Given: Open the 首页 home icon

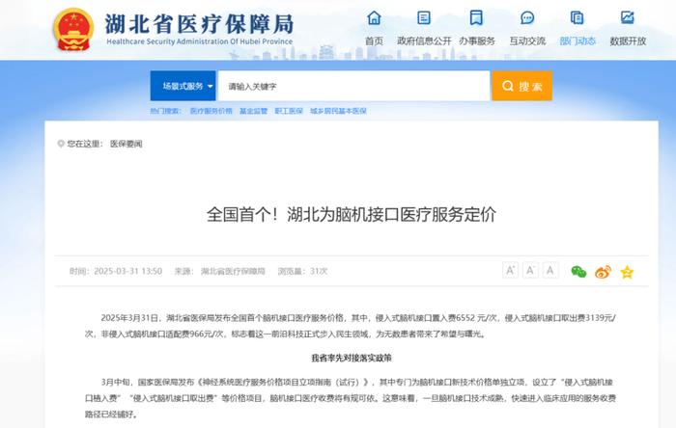Looking at the screenshot, I should (x=374, y=17).
